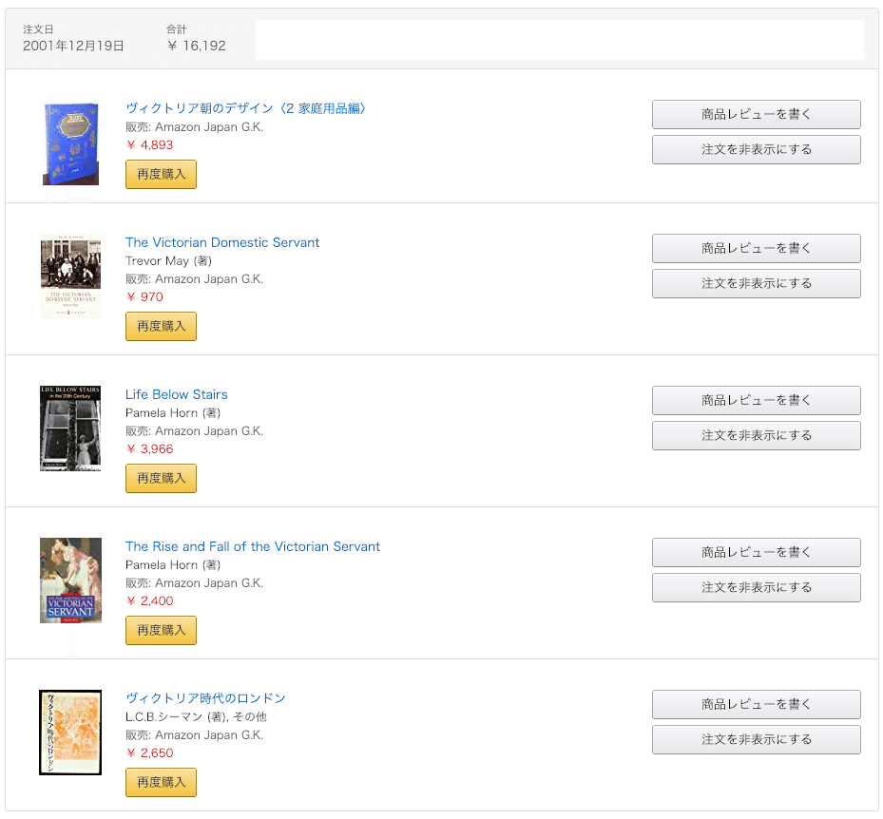Click 再度購入 under Life Below Stairs

click(x=161, y=479)
